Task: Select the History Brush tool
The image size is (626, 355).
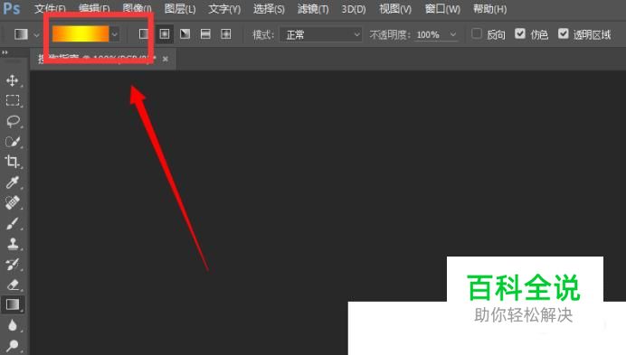Action: coord(13,264)
